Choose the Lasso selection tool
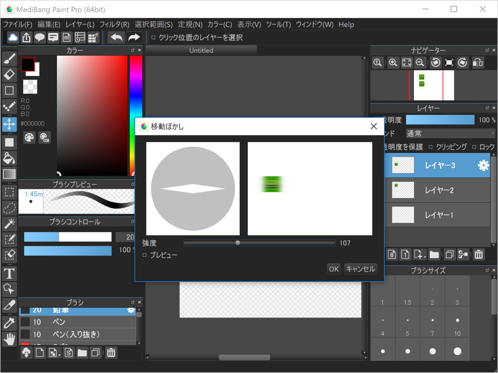Image resolution: width=498 pixels, height=373 pixels. pyautogui.click(x=9, y=208)
